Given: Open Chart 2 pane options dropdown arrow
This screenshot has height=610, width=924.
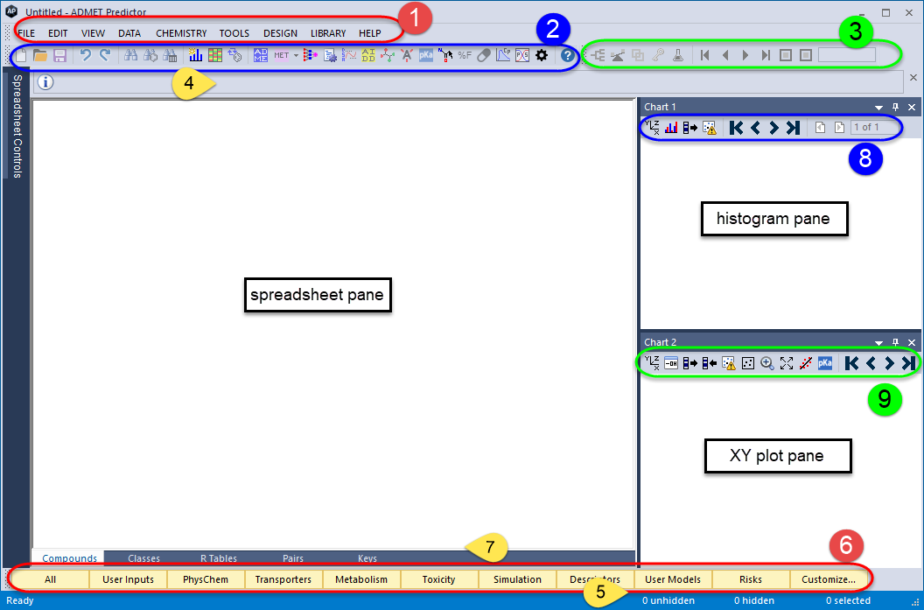Looking at the screenshot, I should [x=879, y=342].
